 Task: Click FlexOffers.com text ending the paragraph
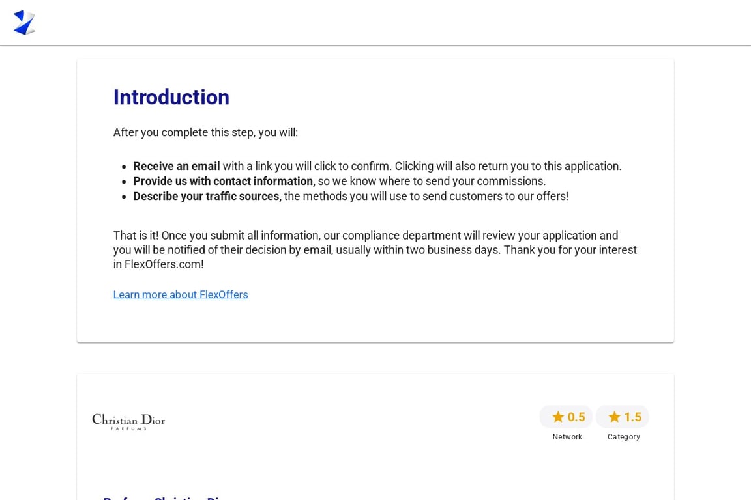[x=164, y=264]
